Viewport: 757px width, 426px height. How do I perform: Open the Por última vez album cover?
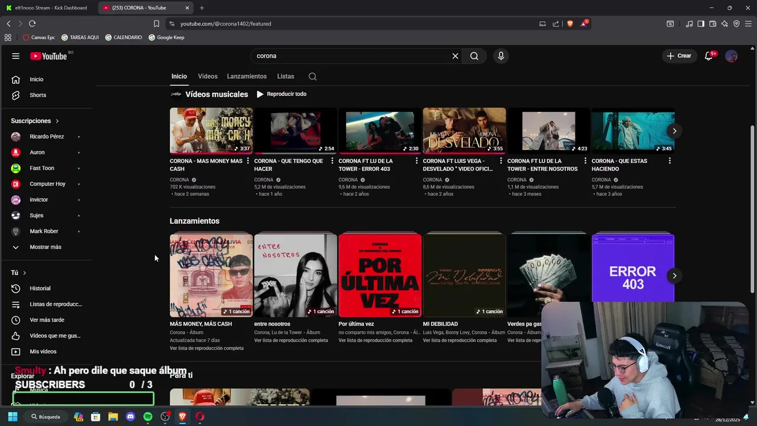tap(380, 276)
